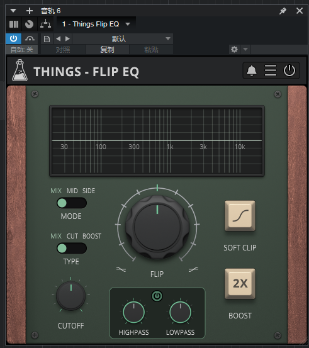The height and width of the screenshot is (348, 309).
Task: Open the '1 - Things Flip EQ' plugin dropdown
Action: tap(96, 24)
